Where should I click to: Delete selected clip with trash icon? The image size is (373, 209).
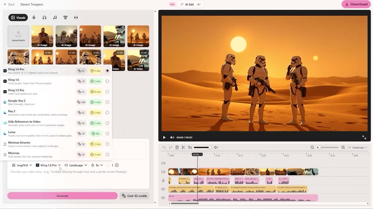[x=177, y=147]
